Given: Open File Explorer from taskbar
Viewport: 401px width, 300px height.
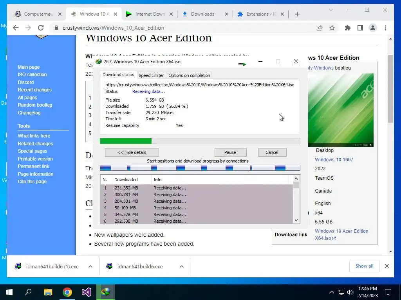Looking at the screenshot, I should (x=48, y=292).
